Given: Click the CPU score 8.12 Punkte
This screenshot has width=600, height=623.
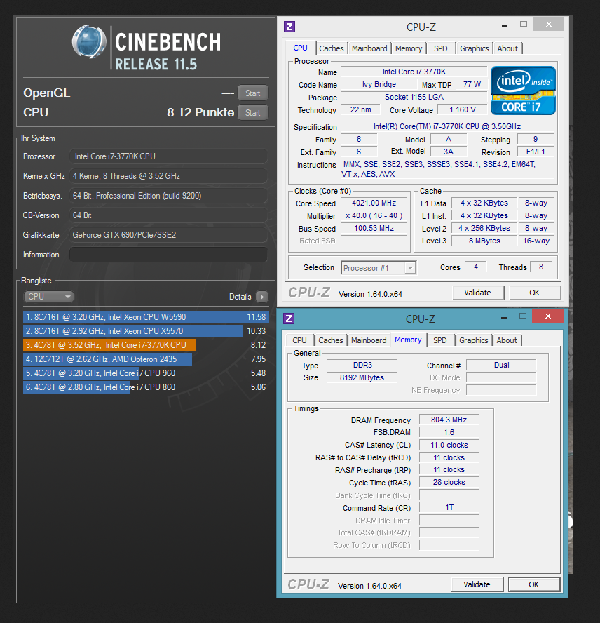Looking at the screenshot, I should pyautogui.click(x=200, y=112).
